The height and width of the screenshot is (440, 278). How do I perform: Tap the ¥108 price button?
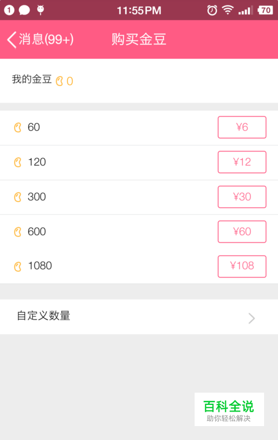click(x=242, y=266)
